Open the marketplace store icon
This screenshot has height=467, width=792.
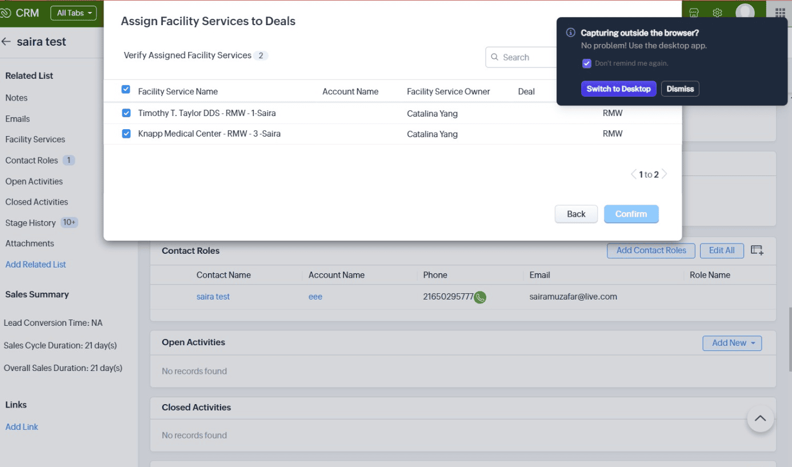tap(694, 13)
